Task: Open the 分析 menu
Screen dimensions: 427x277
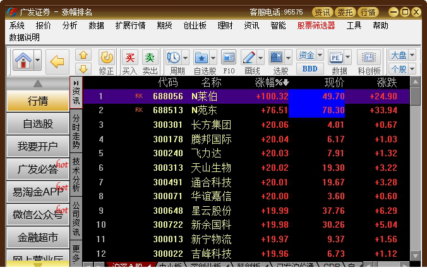Action: tap(69, 25)
